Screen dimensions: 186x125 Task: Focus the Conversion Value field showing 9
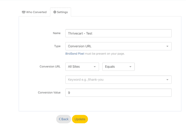pyautogui.click(x=118, y=93)
